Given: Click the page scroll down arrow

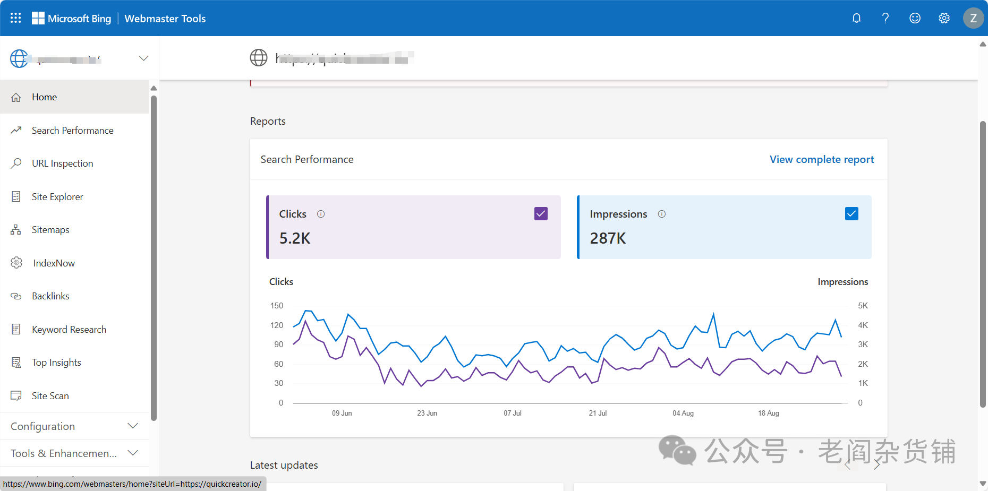Looking at the screenshot, I should tap(983, 484).
